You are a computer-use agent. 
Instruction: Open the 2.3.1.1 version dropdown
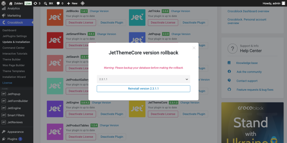tap(143, 79)
